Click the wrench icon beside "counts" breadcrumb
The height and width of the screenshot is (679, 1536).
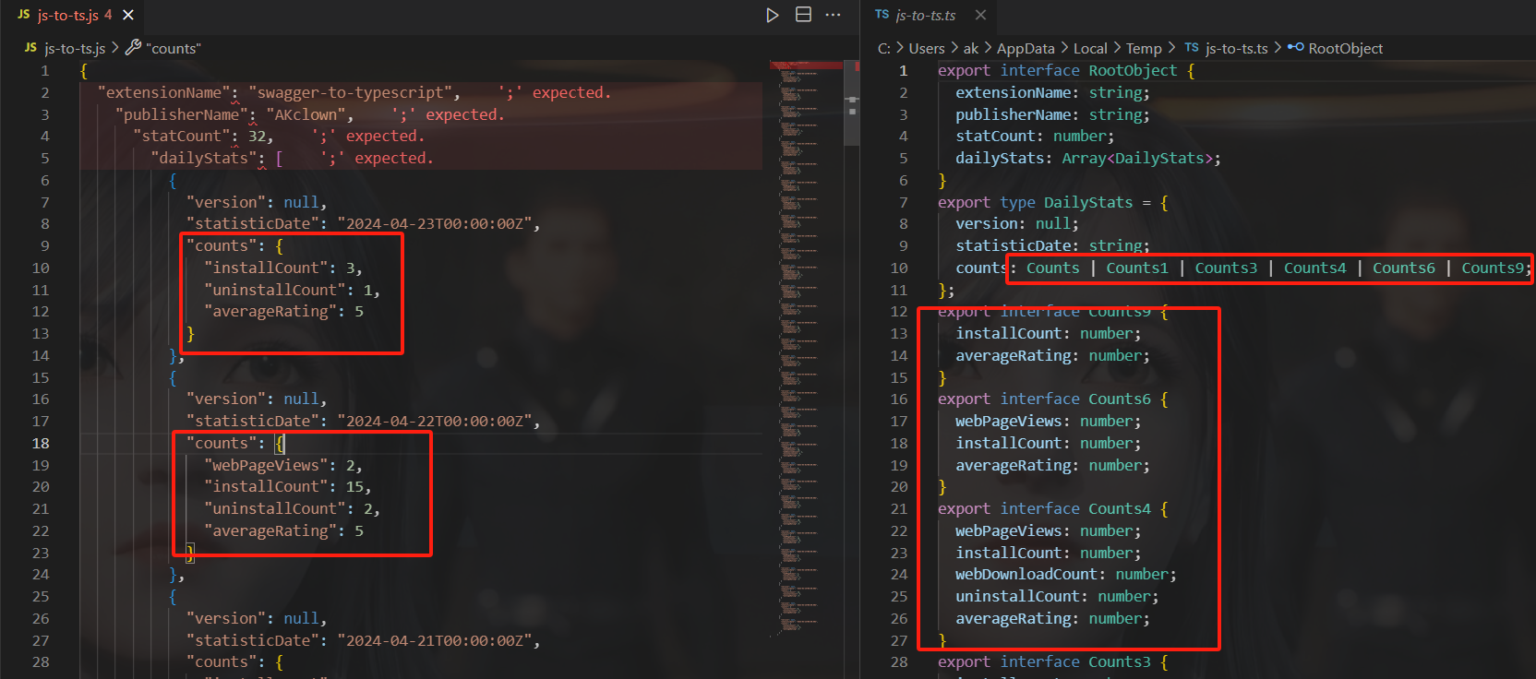point(133,47)
